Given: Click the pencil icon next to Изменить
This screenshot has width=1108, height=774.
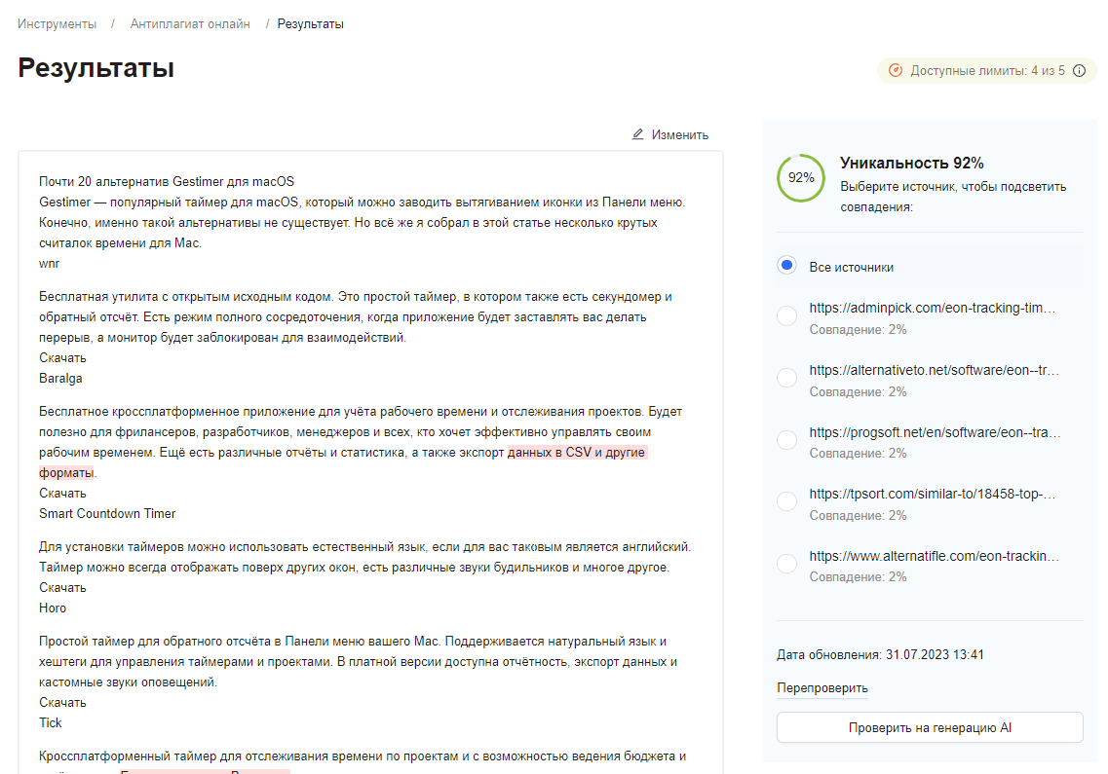Looking at the screenshot, I should (637, 134).
